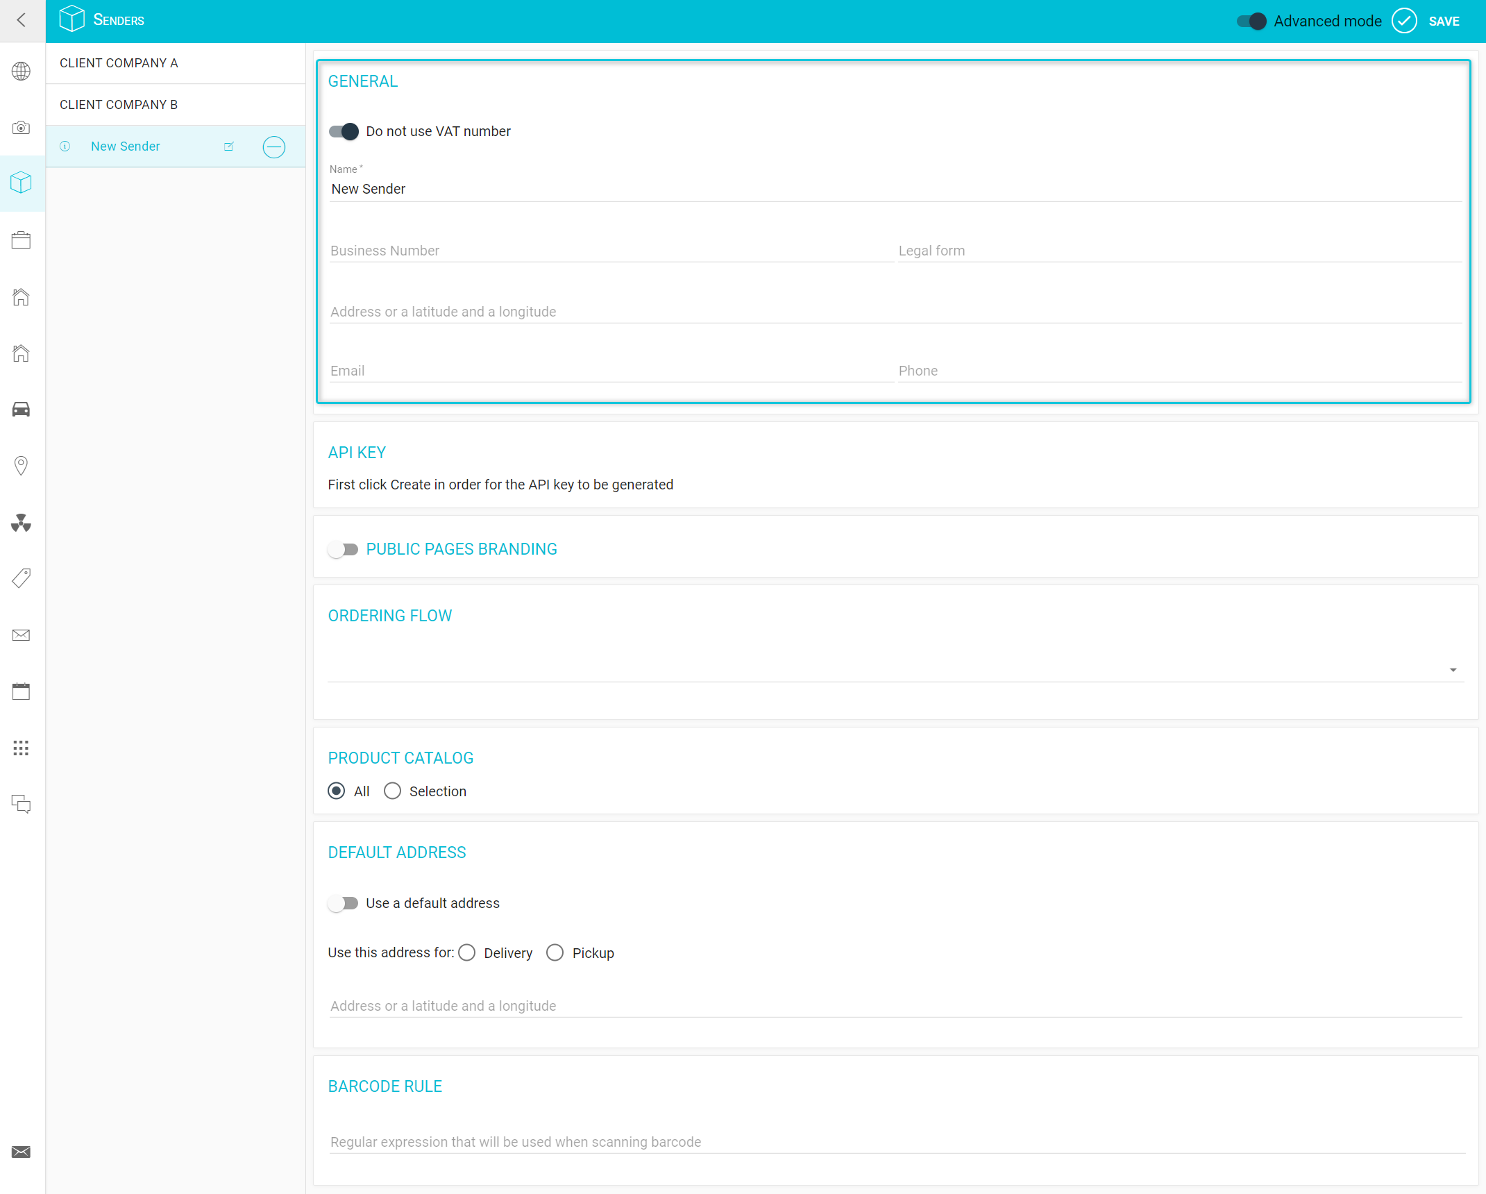Open the outlined envelope icon in sidebar
The image size is (1486, 1194).
click(x=22, y=635)
